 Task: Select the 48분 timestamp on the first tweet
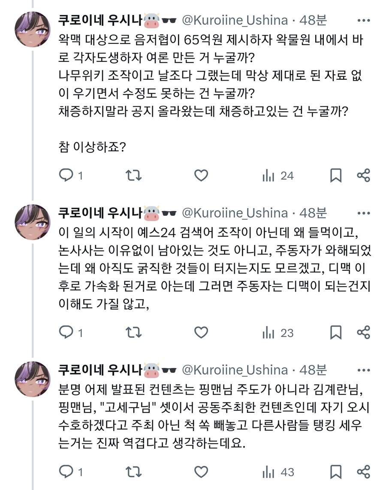click(314, 19)
